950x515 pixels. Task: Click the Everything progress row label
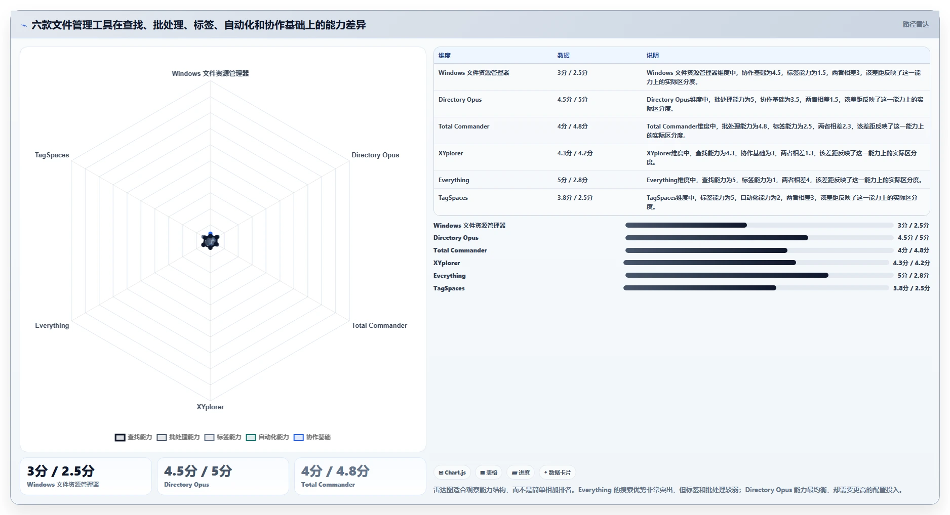coord(449,276)
